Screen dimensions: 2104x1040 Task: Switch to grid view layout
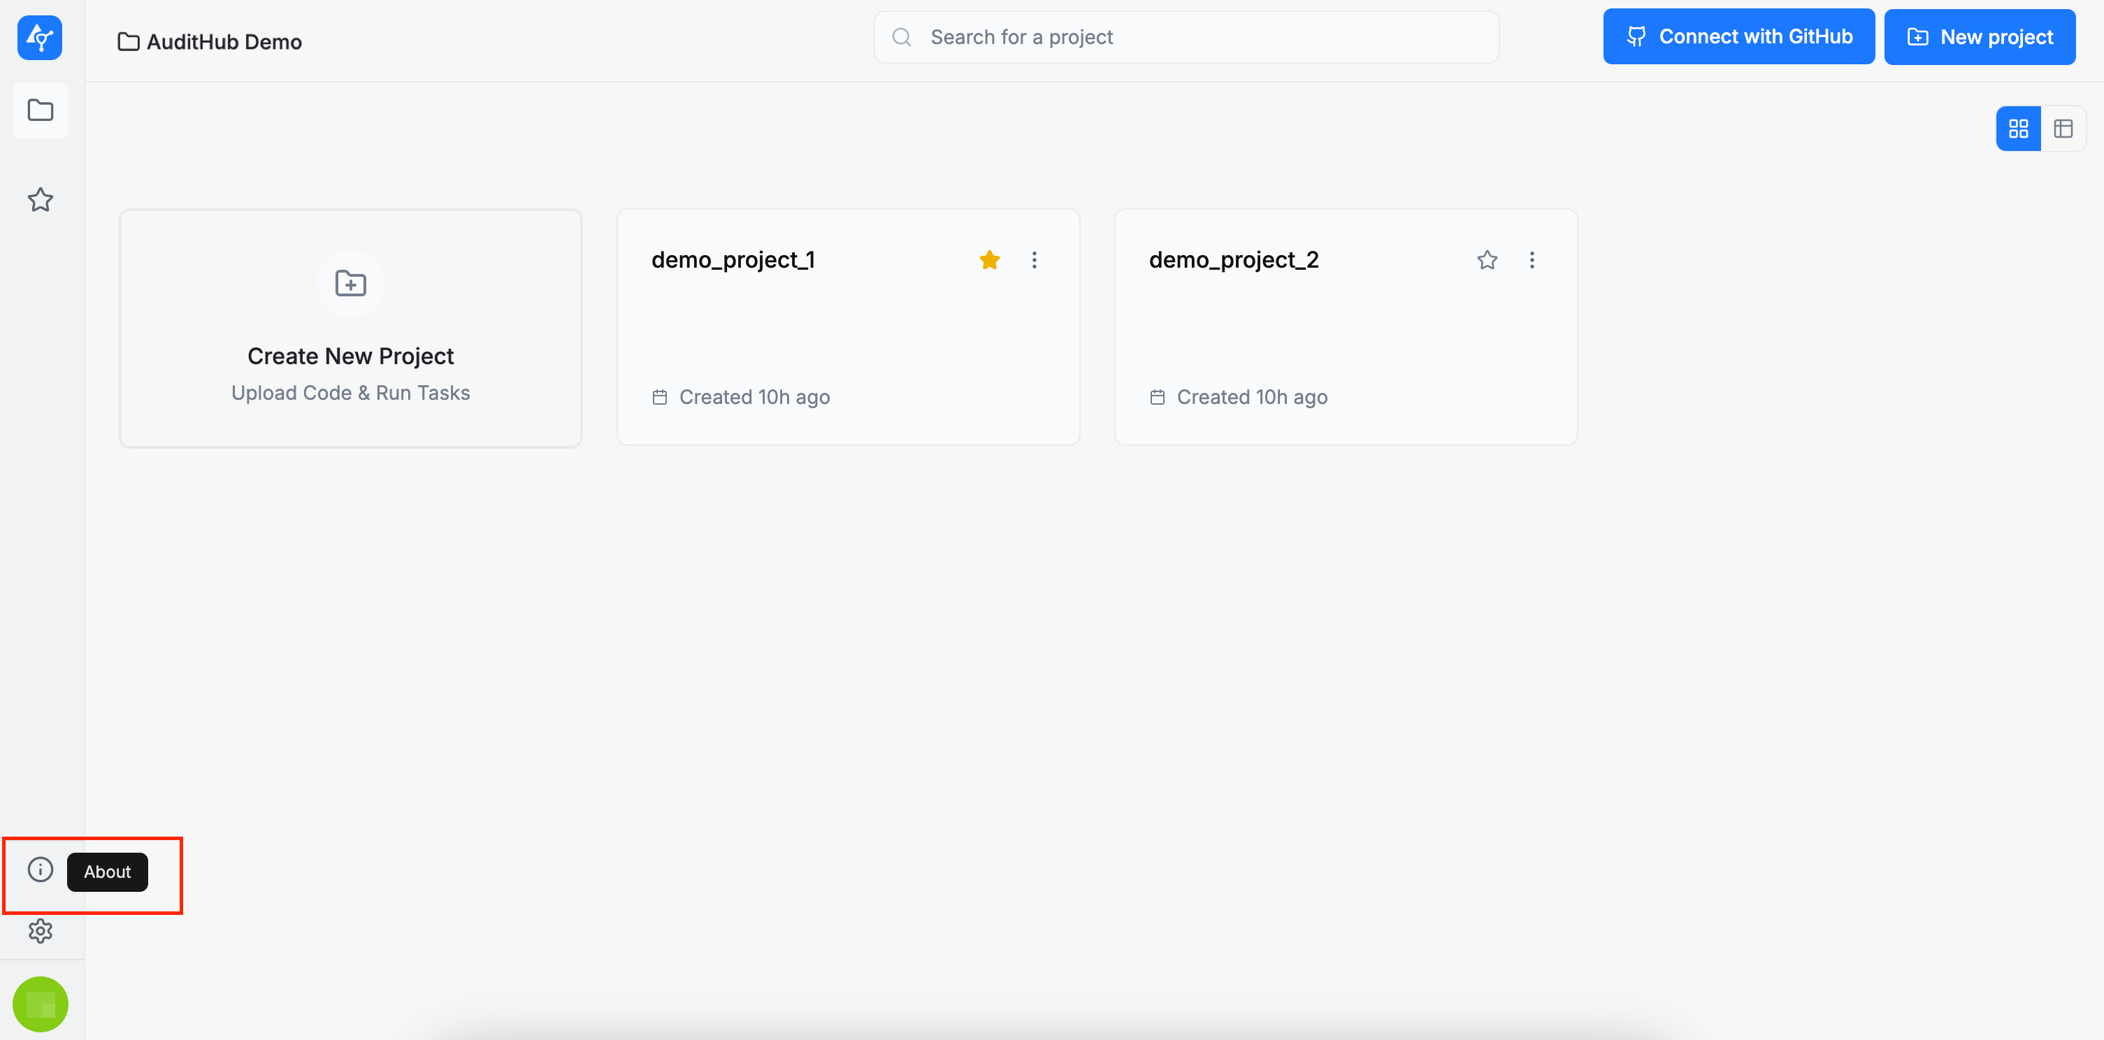point(2017,129)
